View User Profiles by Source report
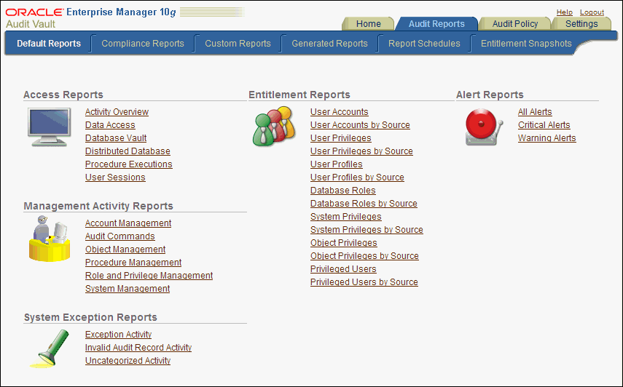Screen dimensions: 623x387 pos(357,177)
